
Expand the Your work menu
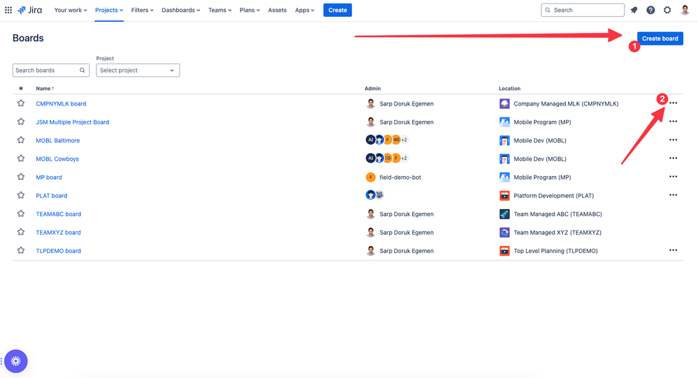[x=71, y=10]
